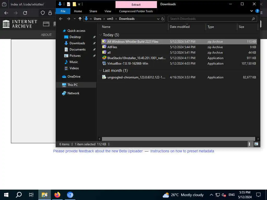Open the Customize Quick Access Toolbar dropdown

coord(79,4)
